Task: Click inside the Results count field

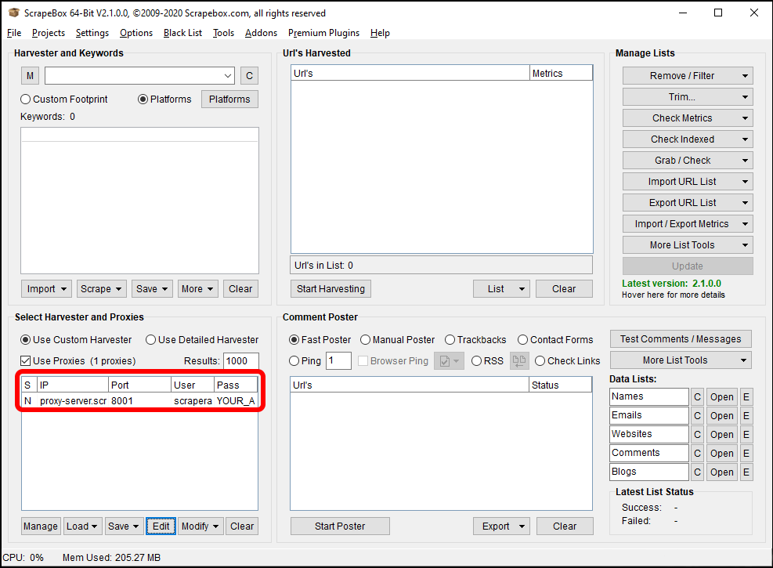Action: point(240,360)
